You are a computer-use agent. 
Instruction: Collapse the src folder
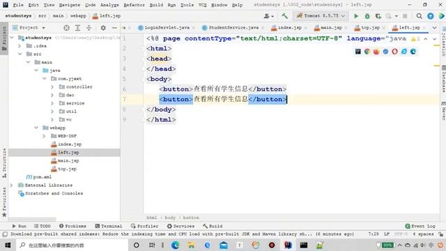20,54
